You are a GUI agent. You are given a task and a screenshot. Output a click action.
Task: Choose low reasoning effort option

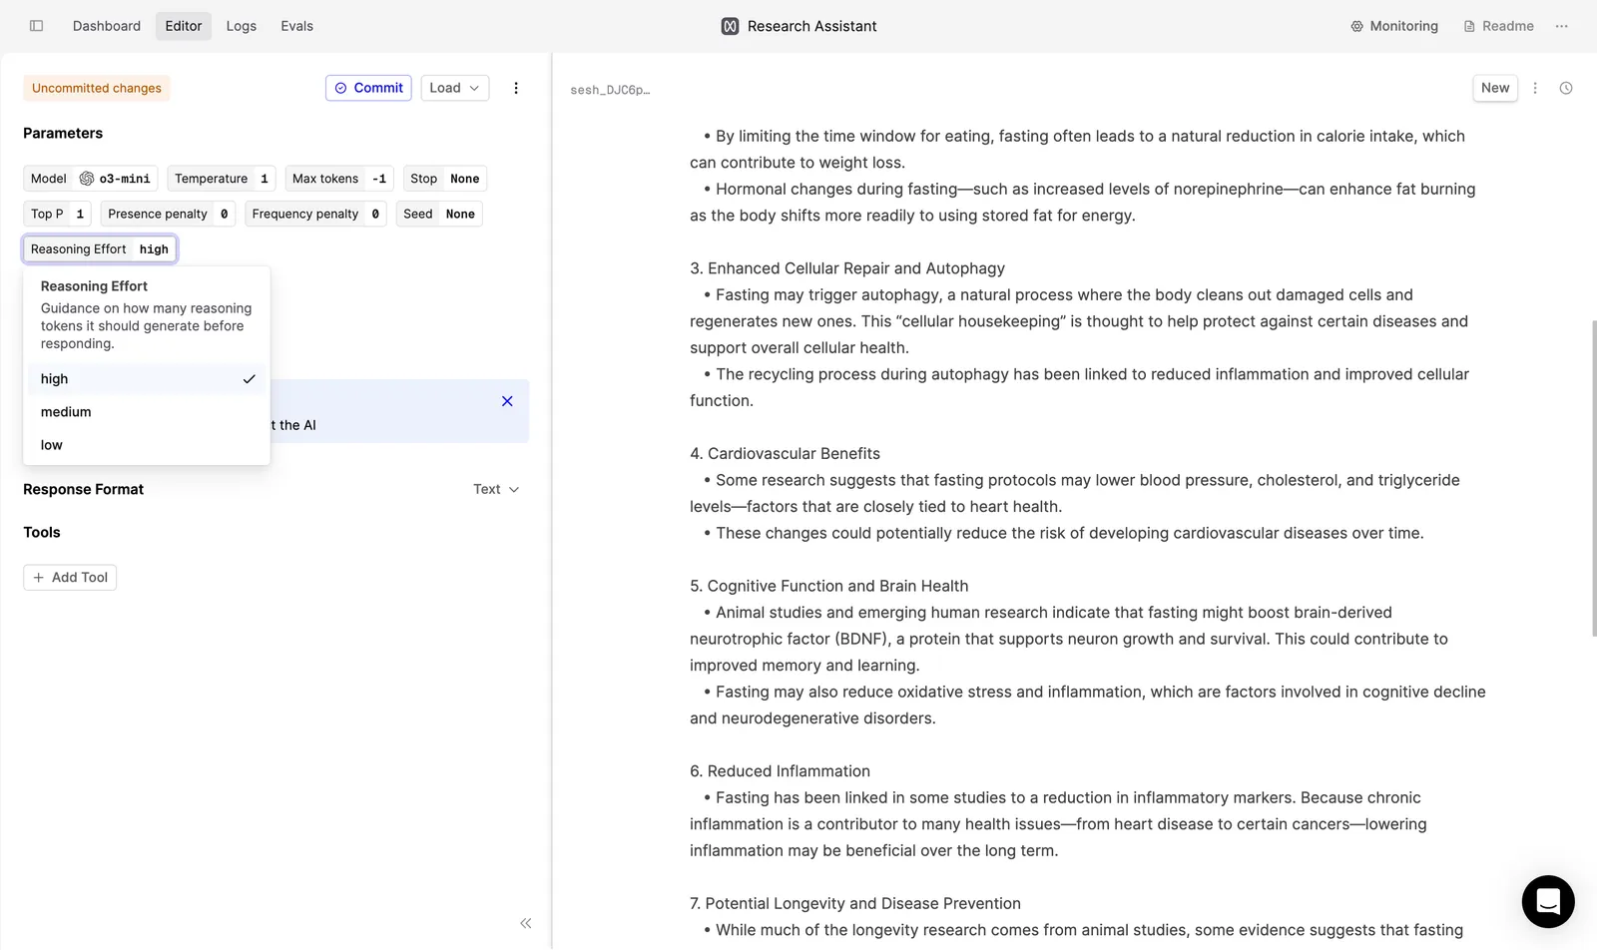point(147,445)
